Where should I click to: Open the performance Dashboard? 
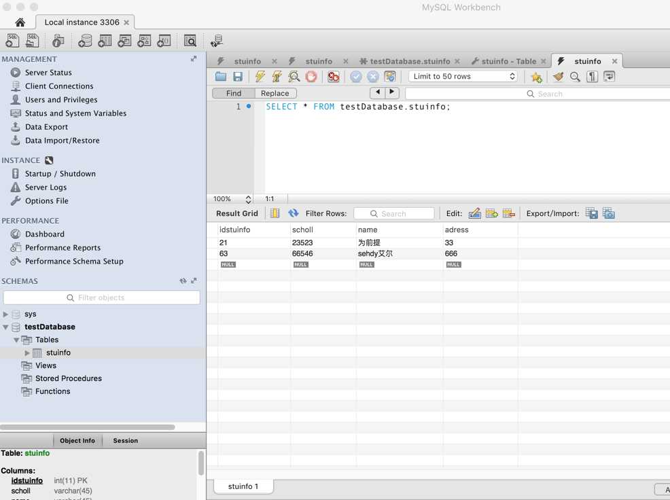coord(44,234)
